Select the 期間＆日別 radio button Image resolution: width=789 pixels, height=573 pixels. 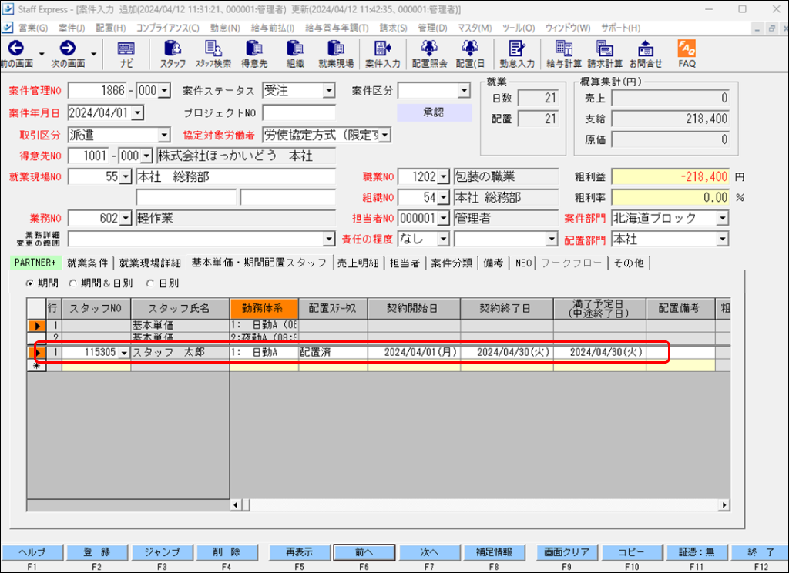click(x=74, y=283)
